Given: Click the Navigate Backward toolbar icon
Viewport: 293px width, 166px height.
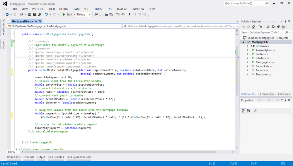Looking at the screenshot, I should [7, 14].
